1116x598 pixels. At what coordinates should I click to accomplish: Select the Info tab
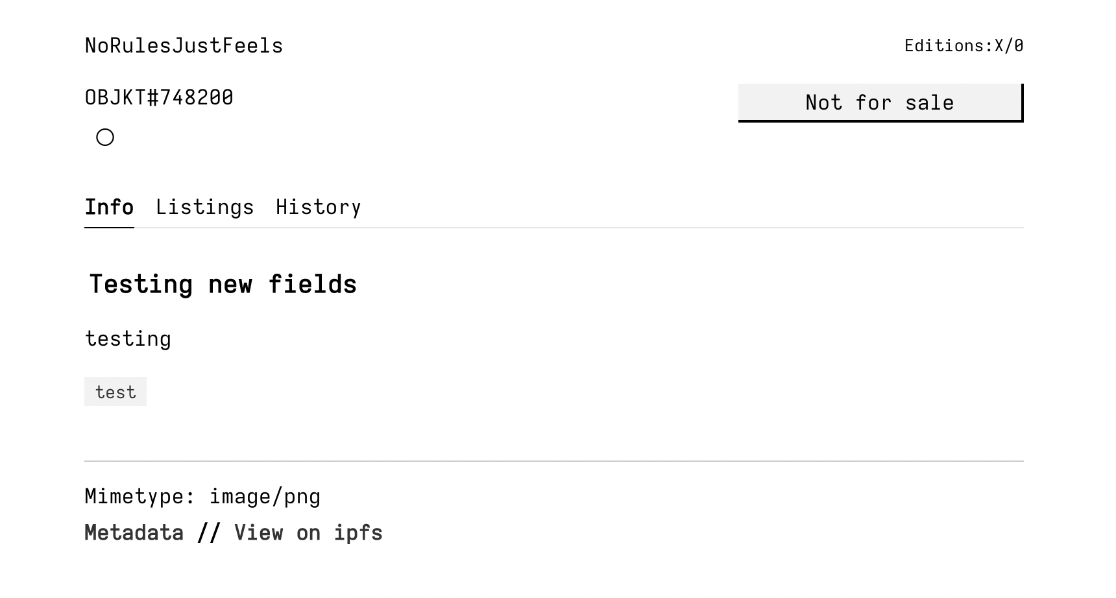[109, 206]
